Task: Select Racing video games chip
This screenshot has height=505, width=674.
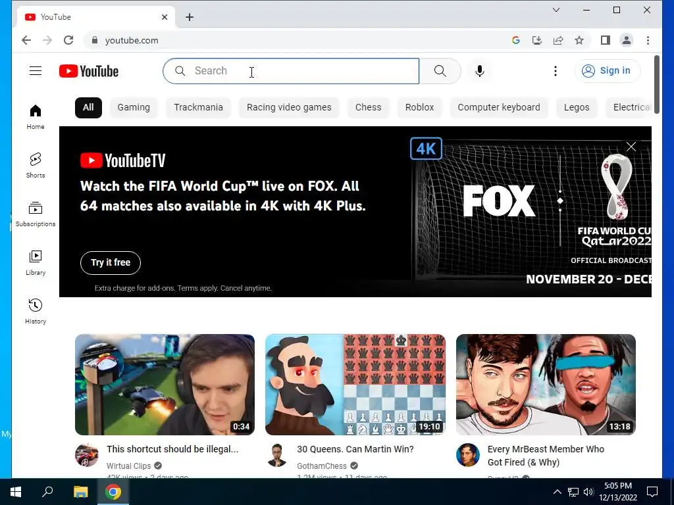Action: coord(289,107)
